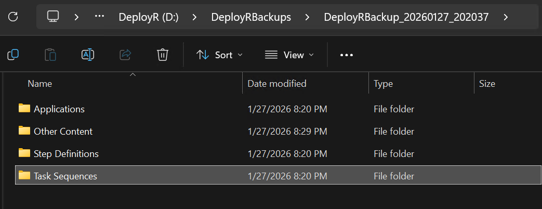
Task: Click the Delete trash can icon
Action: pos(163,55)
